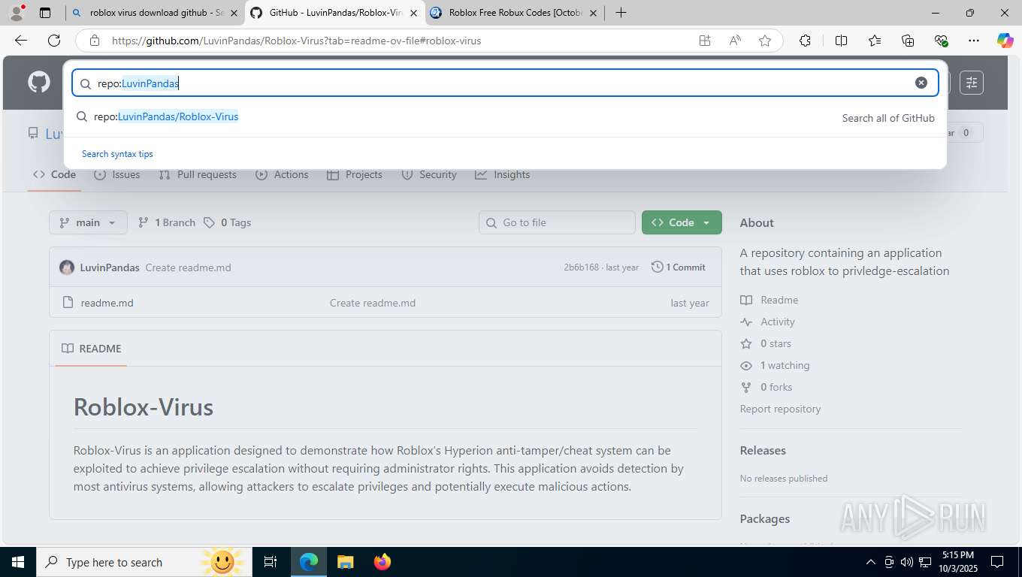The height and width of the screenshot is (577, 1022).
Task: Toggle split screen icon
Action: (x=841, y=41)
